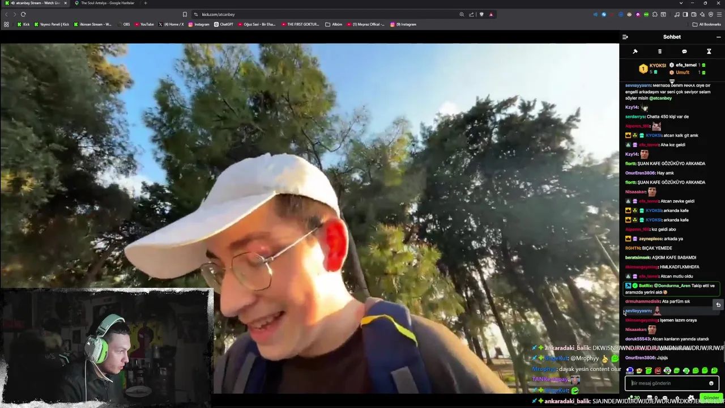Click the bookmark icon left of the address bar

click(x=185, y=14)
